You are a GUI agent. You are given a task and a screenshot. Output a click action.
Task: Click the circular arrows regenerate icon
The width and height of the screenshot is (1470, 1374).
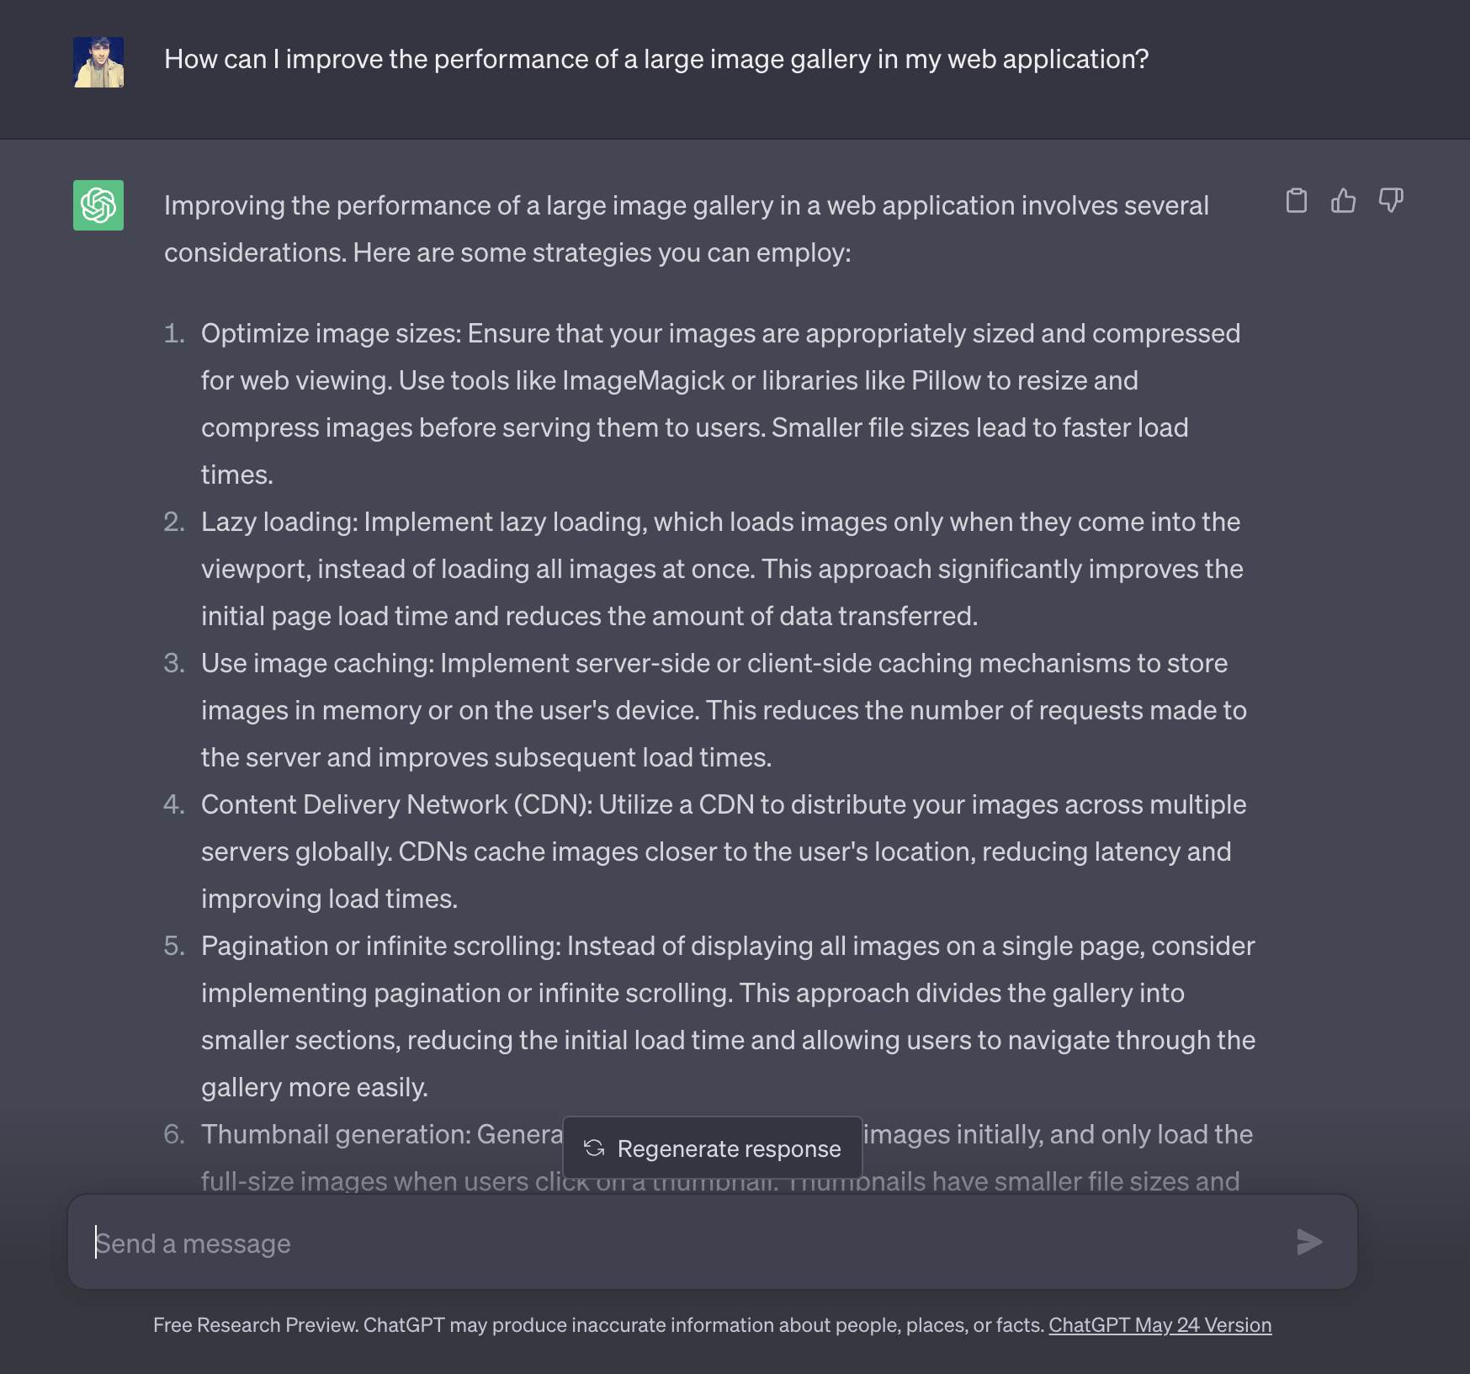(x=594, y=1149)
